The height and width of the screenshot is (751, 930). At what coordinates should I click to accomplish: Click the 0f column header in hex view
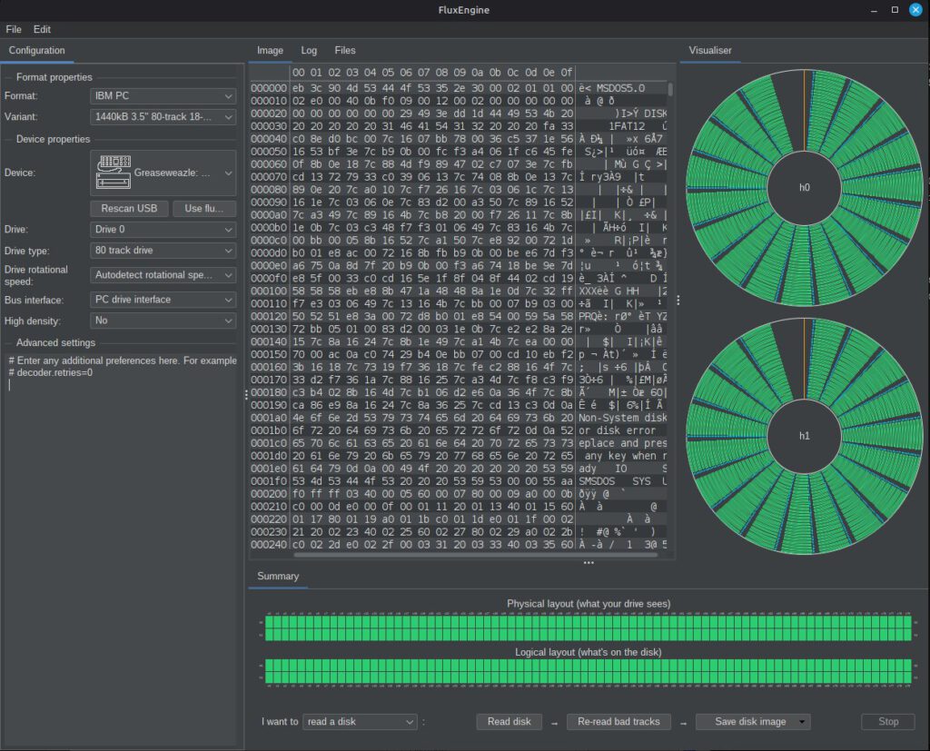coord(567,73)
